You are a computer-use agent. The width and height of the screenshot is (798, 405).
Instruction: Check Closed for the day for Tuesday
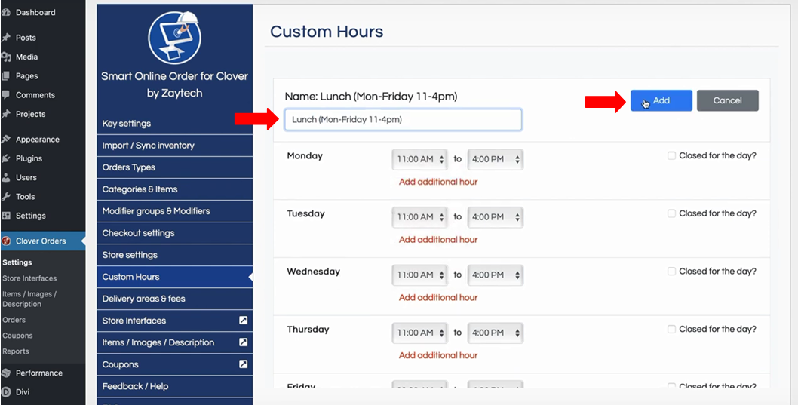[x=671, y=213]
